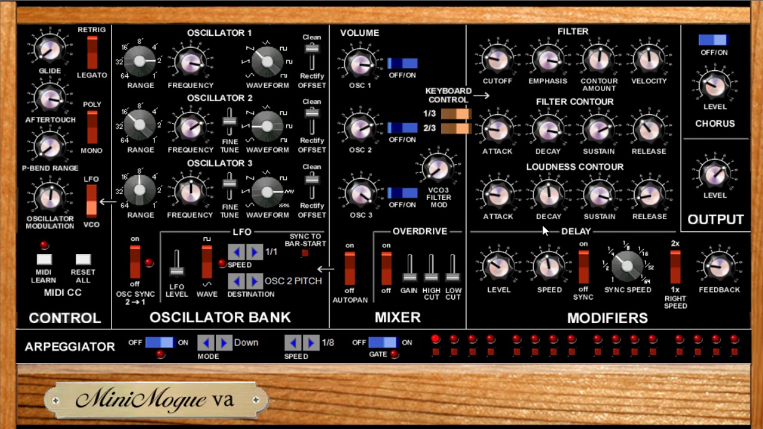The width and height of the screenshot is (763, 429).
Task: Toggle the Arpeggiator OFF/ON switch
Action: (x=159, y=343)
